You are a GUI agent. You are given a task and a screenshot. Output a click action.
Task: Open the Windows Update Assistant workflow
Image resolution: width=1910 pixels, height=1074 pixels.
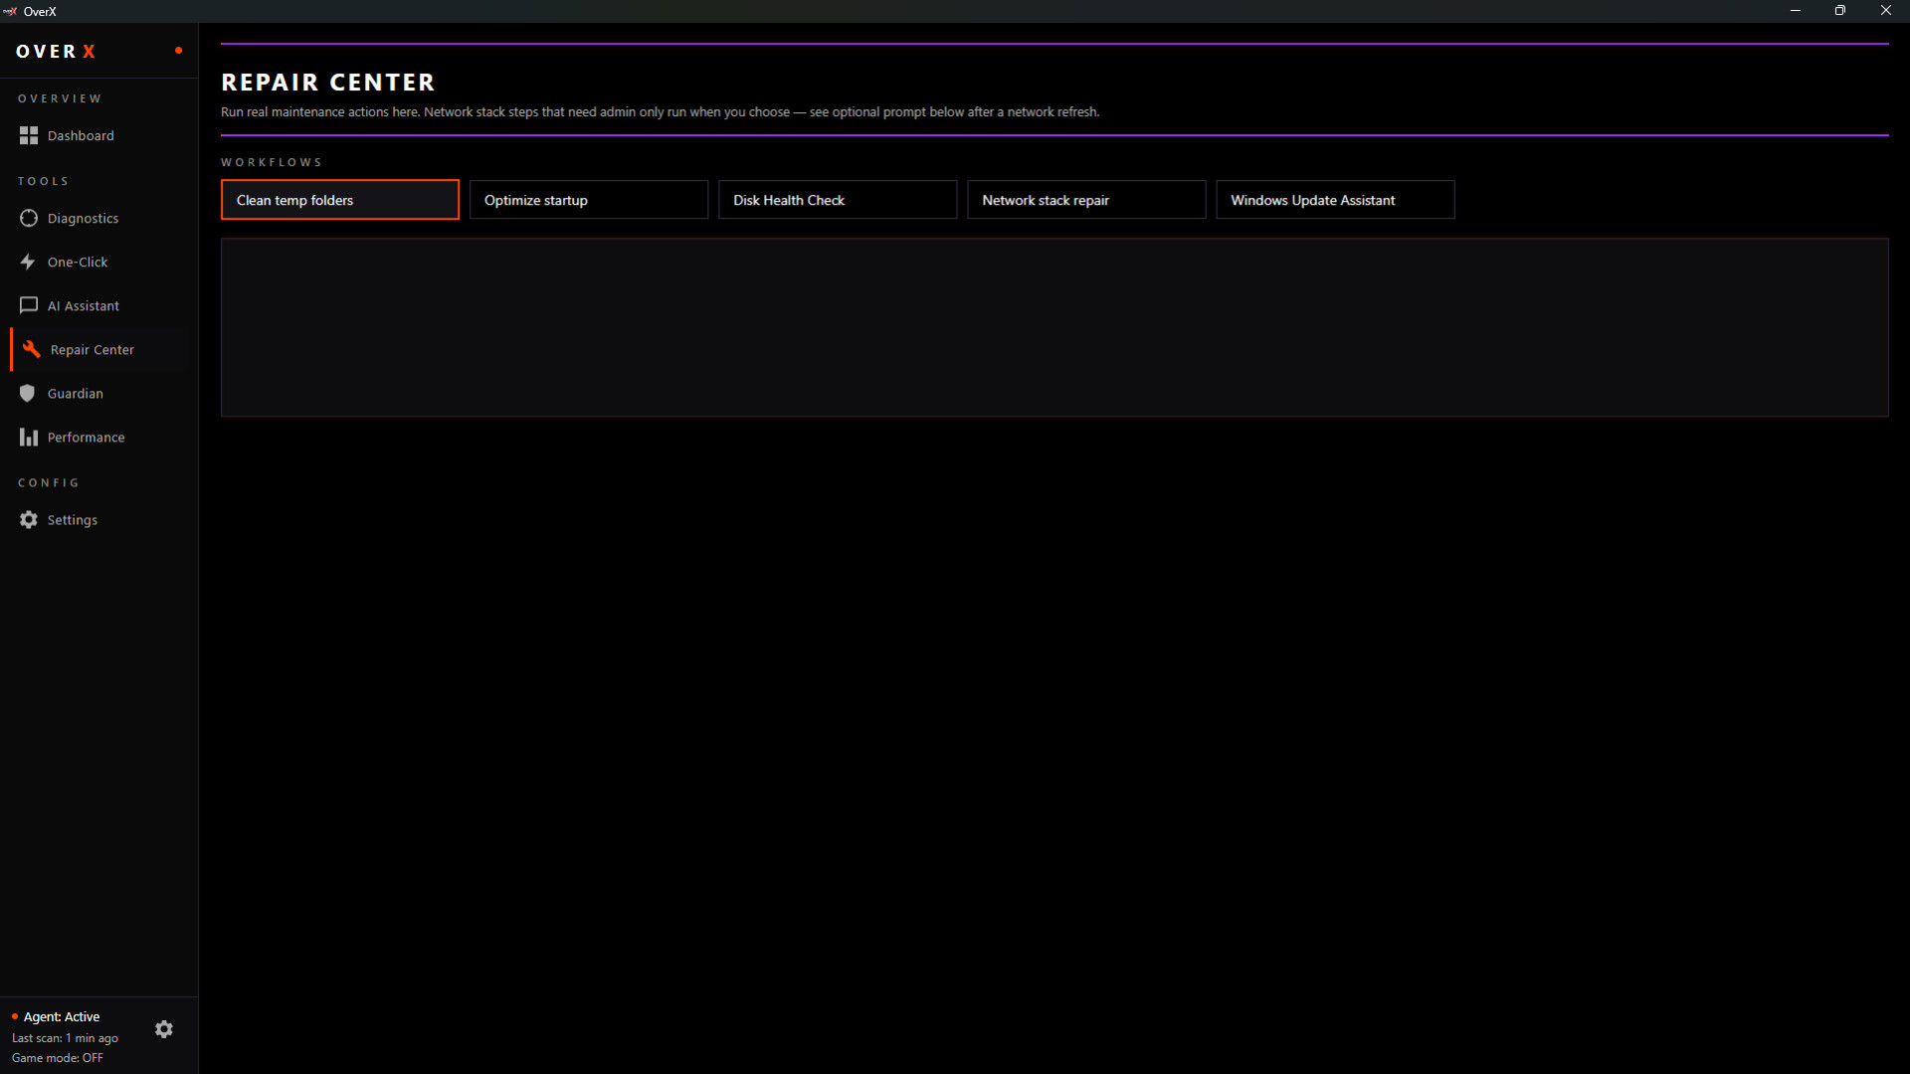tap(1334, 200)
